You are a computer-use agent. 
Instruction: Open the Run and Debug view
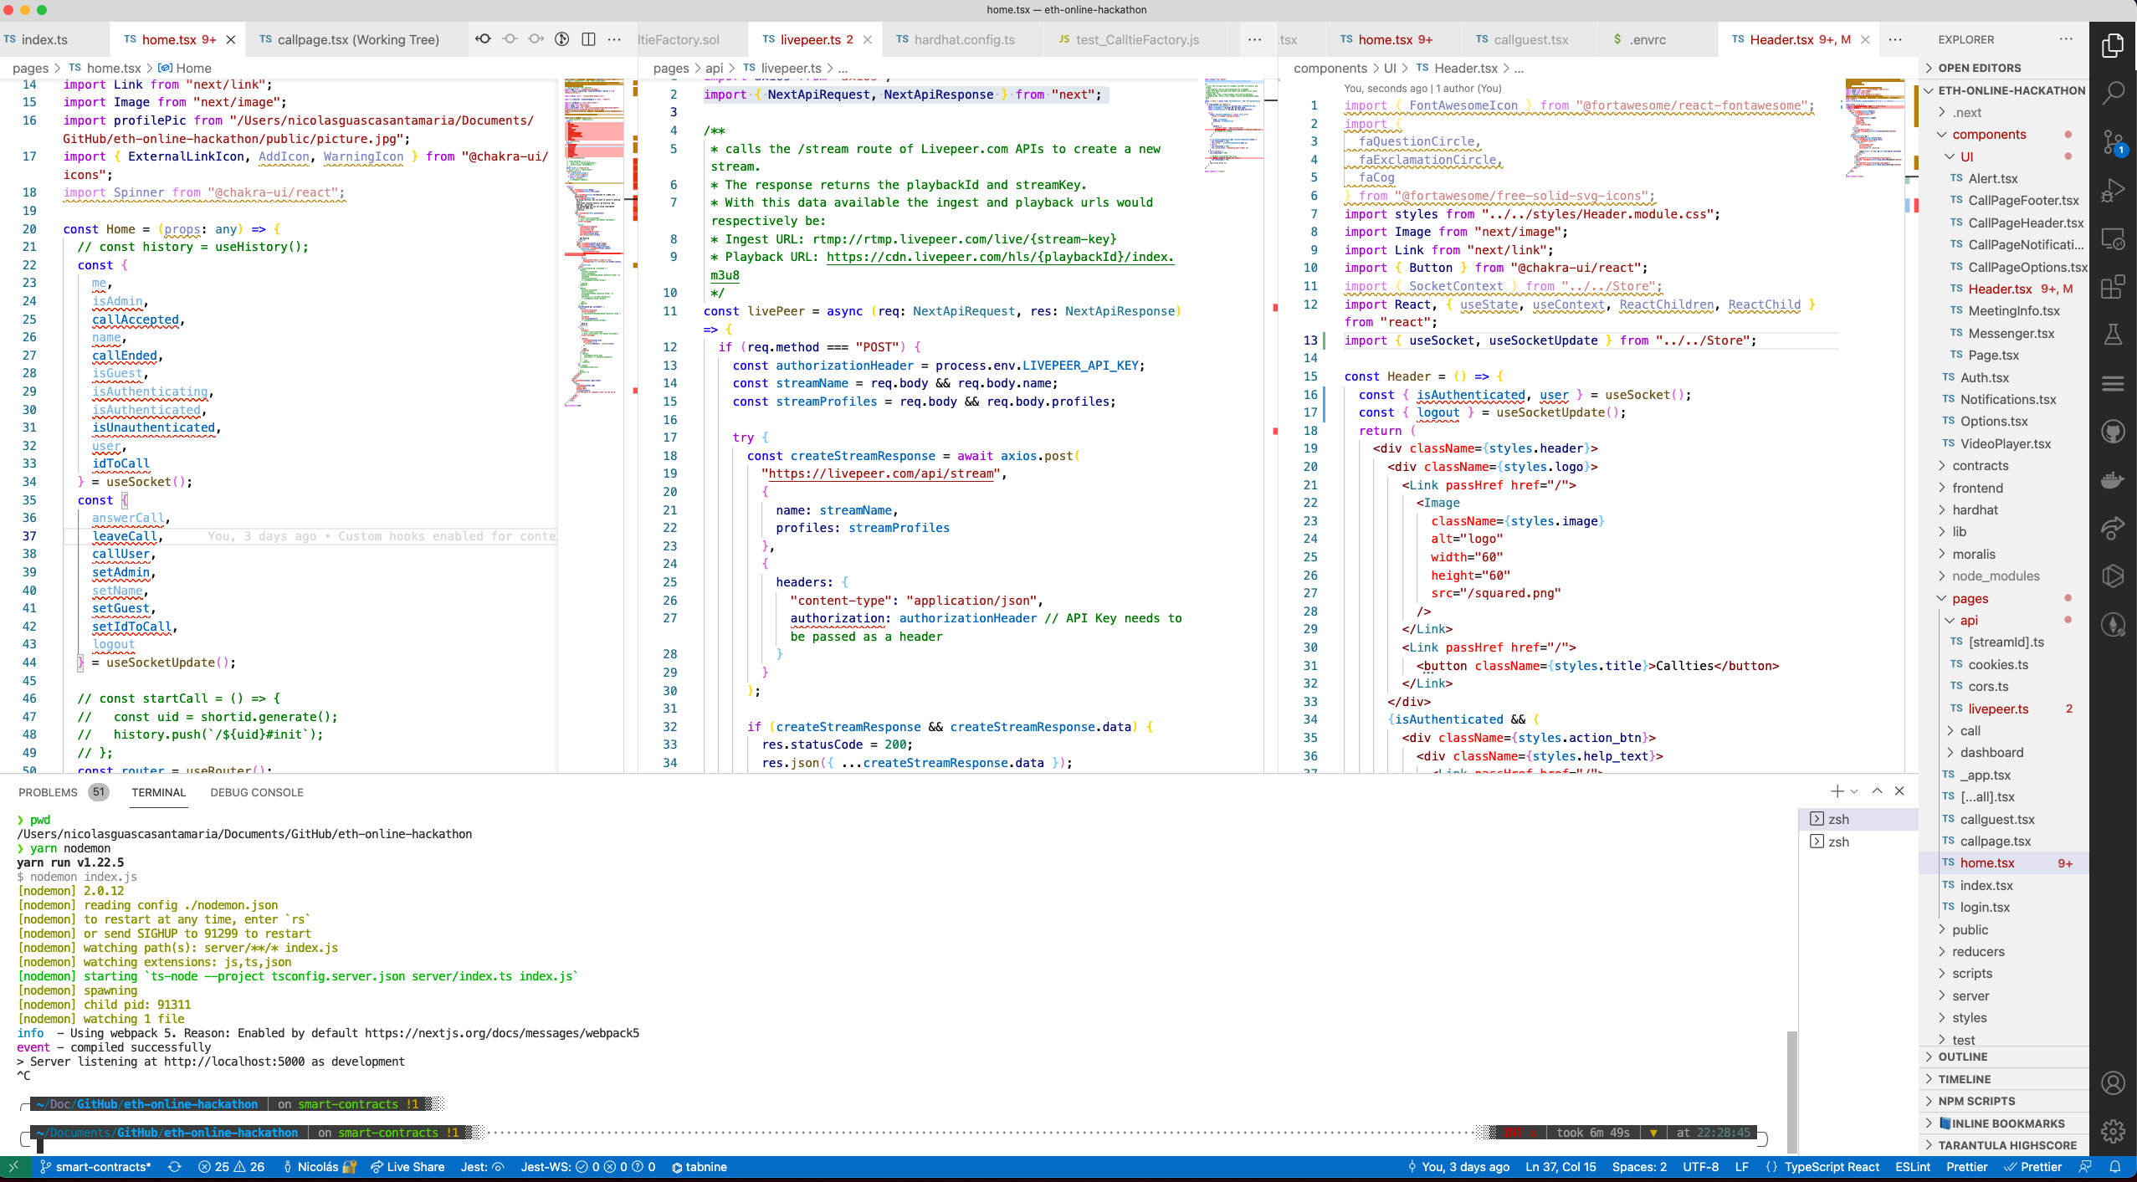[x=2113, y=192]
